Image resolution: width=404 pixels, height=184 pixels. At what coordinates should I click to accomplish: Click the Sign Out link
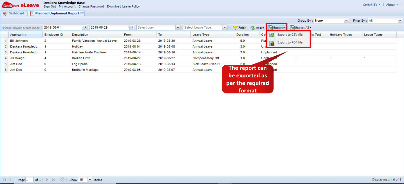click(49, 6)
